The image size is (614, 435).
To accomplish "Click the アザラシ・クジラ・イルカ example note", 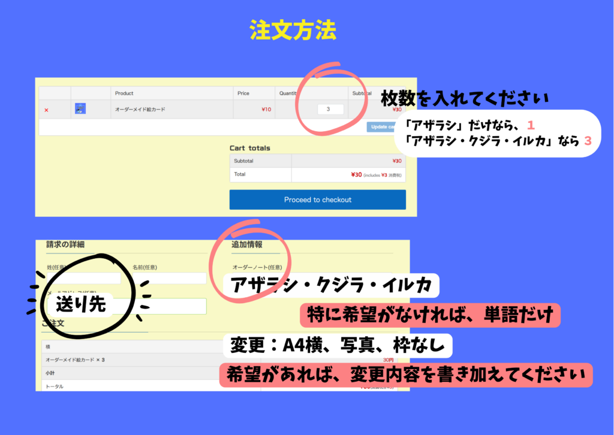I will (331, 285).
